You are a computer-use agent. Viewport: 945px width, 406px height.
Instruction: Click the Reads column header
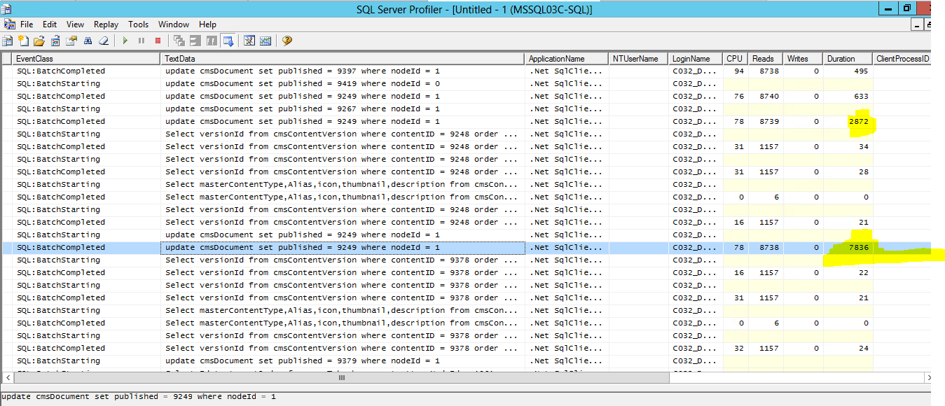pyautogui.click(x=766, y=59)
